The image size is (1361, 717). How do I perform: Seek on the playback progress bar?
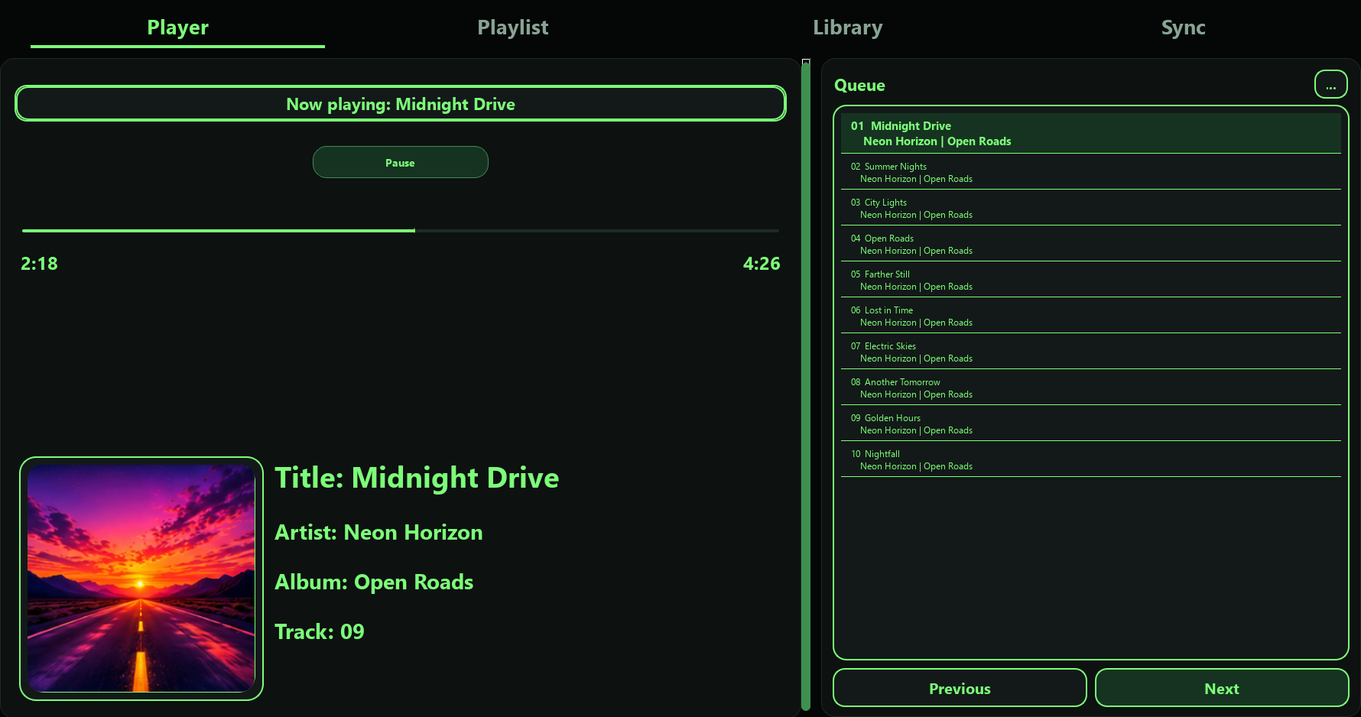400,230
